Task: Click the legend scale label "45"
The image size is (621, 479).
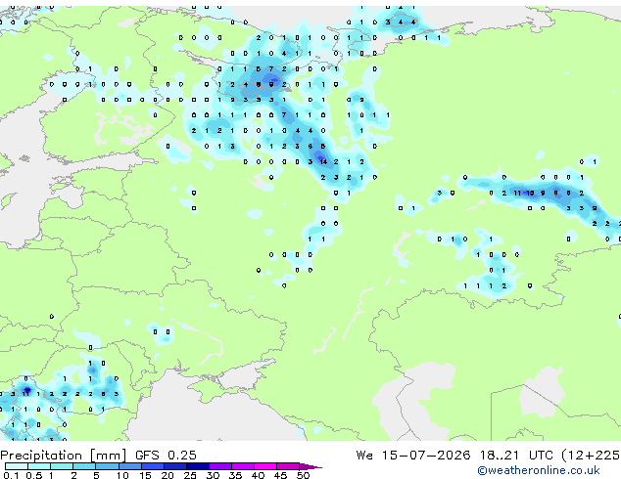Action: [281, 475]
